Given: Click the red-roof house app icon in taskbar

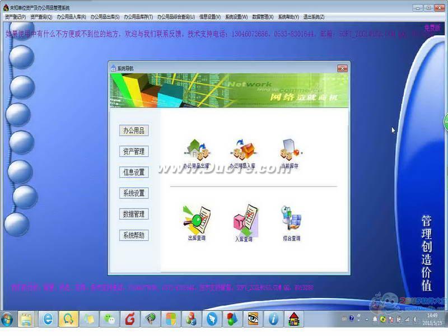Looking at the screenshot, I should pyautogui.click(x=293, y=319).
